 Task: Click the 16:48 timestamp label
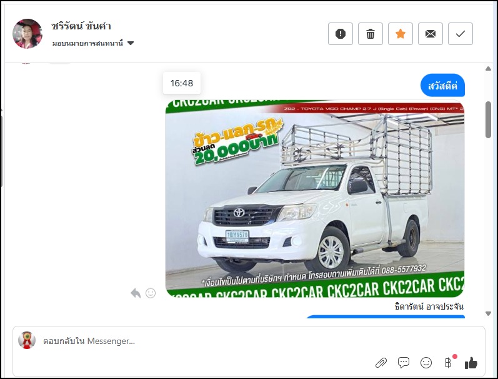click(x=182, y=83)
